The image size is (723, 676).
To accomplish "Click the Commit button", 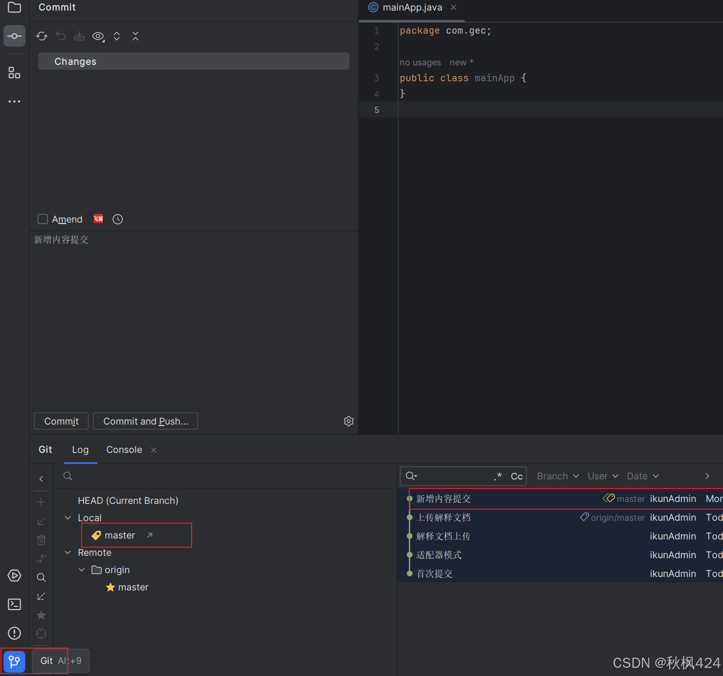I will (61, 421).
